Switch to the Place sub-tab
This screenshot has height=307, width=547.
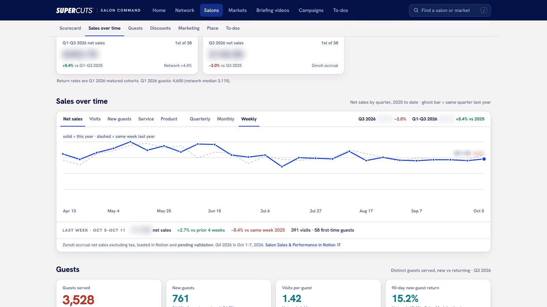[x=213, y=28]
